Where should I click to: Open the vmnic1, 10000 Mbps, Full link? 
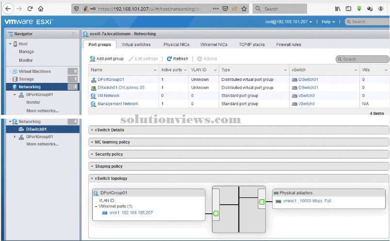pyautogui.click(x=307, y=201)
